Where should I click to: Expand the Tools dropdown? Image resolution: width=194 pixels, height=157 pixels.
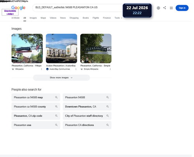tap(118, 18)
